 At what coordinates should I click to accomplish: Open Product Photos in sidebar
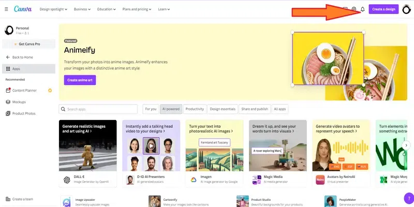tap(28, 113)
